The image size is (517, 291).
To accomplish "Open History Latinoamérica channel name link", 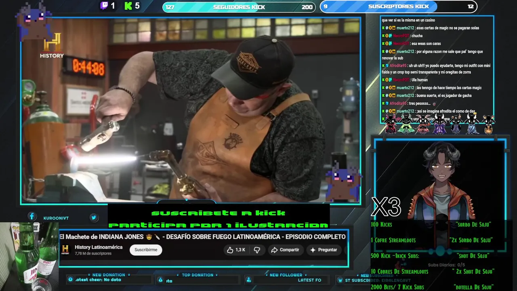I will tap(99, 247).
